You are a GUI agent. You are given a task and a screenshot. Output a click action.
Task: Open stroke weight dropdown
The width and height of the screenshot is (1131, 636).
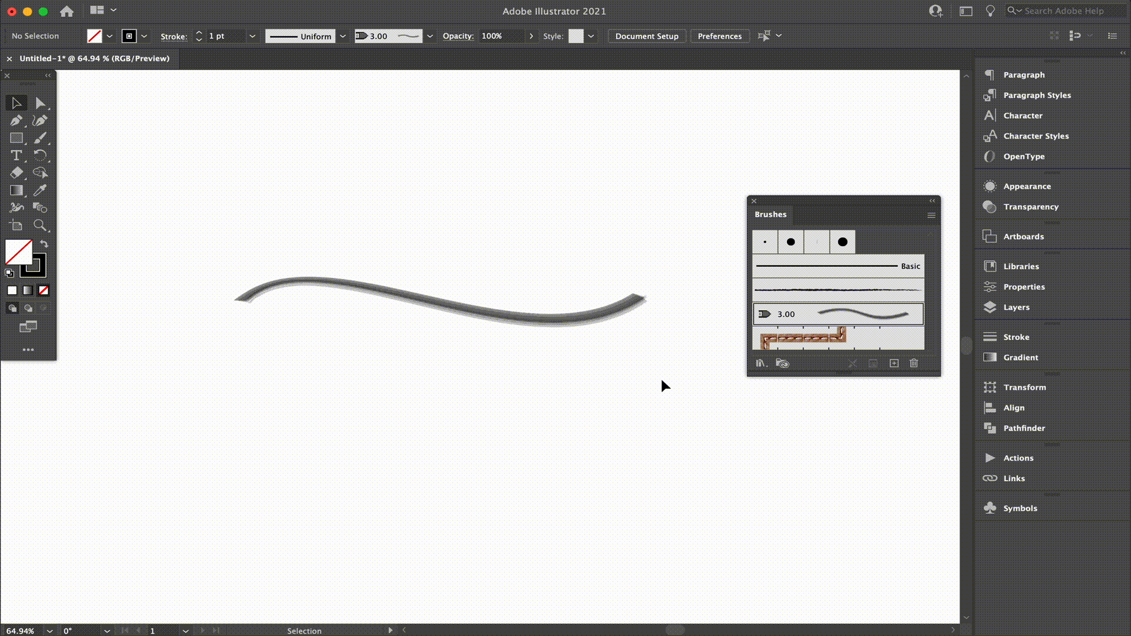[252, 37]
